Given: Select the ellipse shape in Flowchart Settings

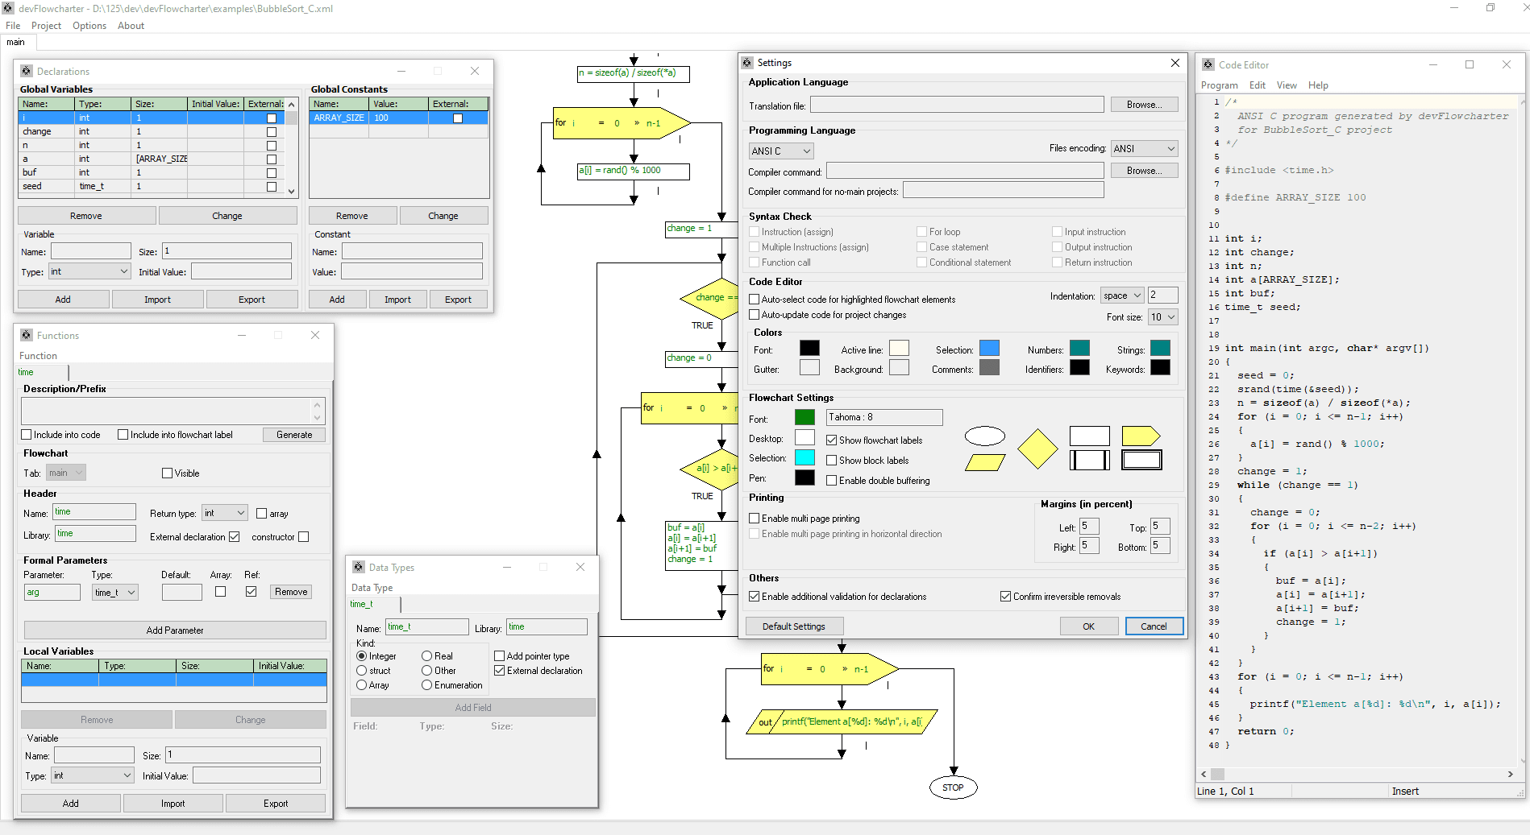Looking at the screenshot, I should (x=984, y=436).
